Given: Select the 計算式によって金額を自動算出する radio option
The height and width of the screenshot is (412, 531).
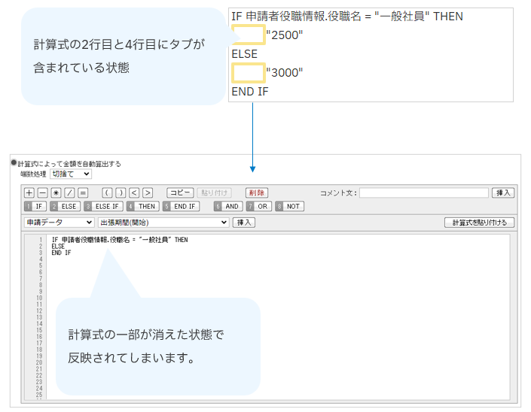Looking at the screenshot, I should click(x=14, y=163).
